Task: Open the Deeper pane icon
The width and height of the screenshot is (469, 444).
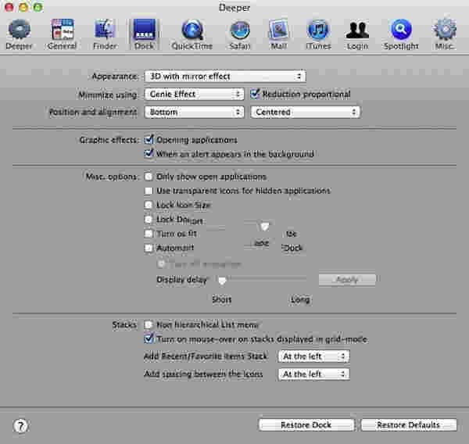Action: 20,31
